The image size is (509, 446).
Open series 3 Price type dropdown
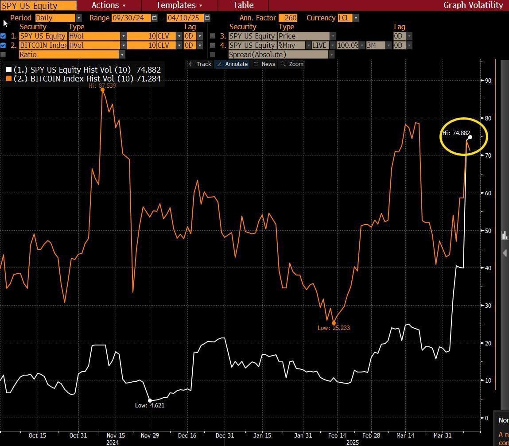click(x=333, y=36)
